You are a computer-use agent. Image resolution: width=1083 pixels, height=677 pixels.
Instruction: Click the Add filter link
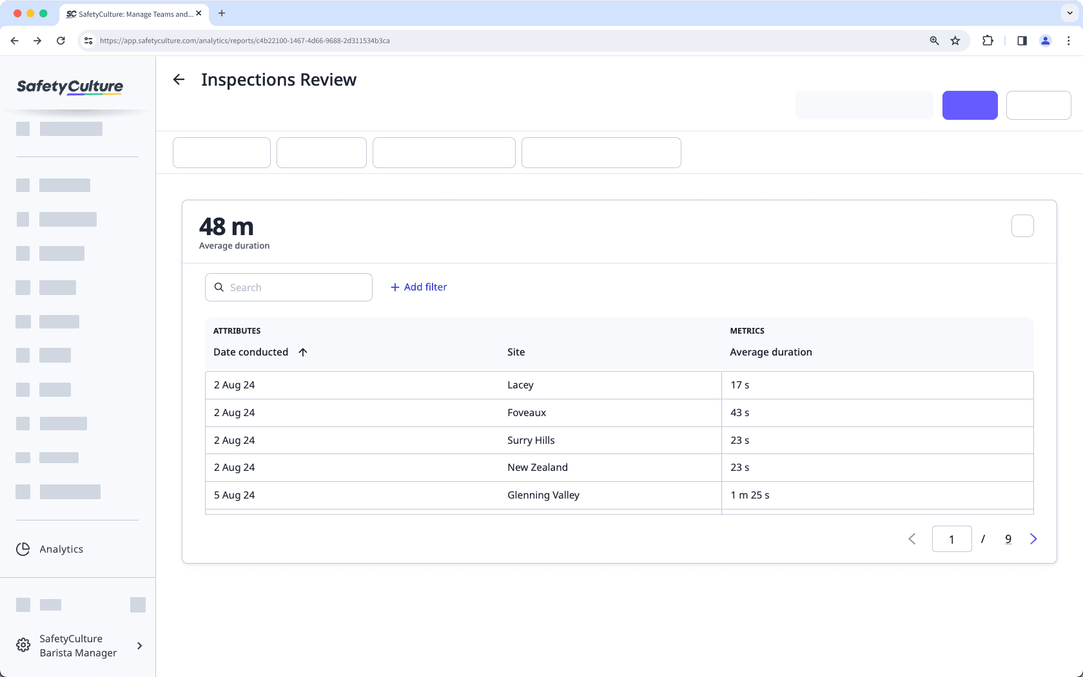tap(418, 287)
